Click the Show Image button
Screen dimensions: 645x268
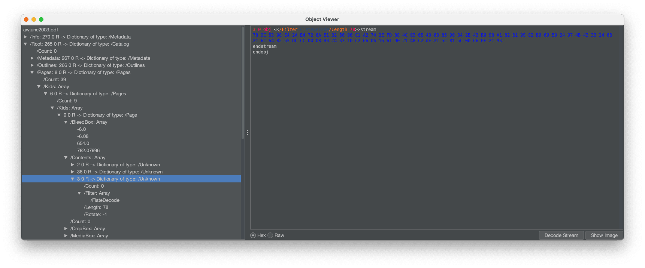[x=604, y=235]
